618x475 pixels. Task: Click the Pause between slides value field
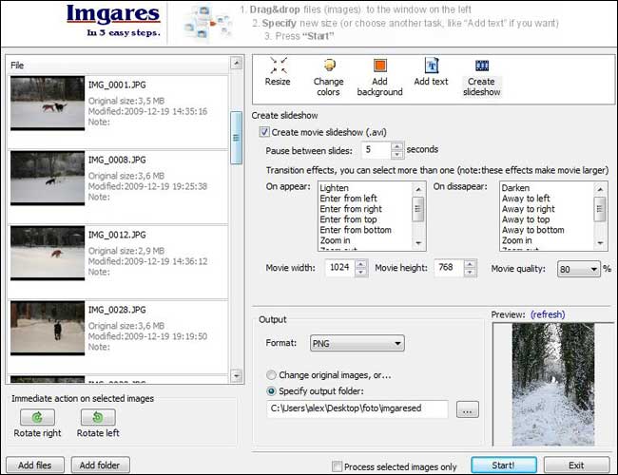click(377, 150)
